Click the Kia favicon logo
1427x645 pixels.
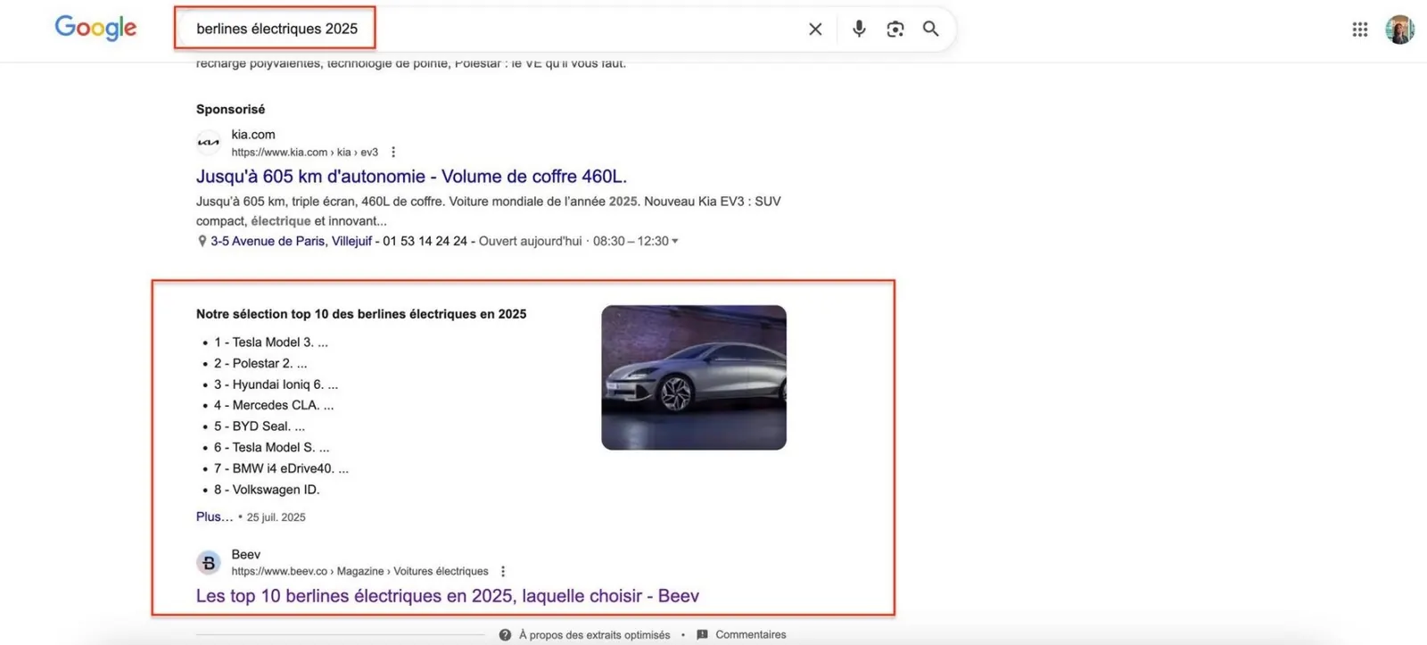208,142
